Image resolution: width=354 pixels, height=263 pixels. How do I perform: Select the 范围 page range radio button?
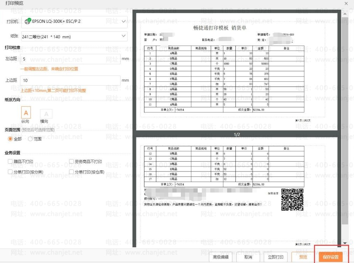30,139
